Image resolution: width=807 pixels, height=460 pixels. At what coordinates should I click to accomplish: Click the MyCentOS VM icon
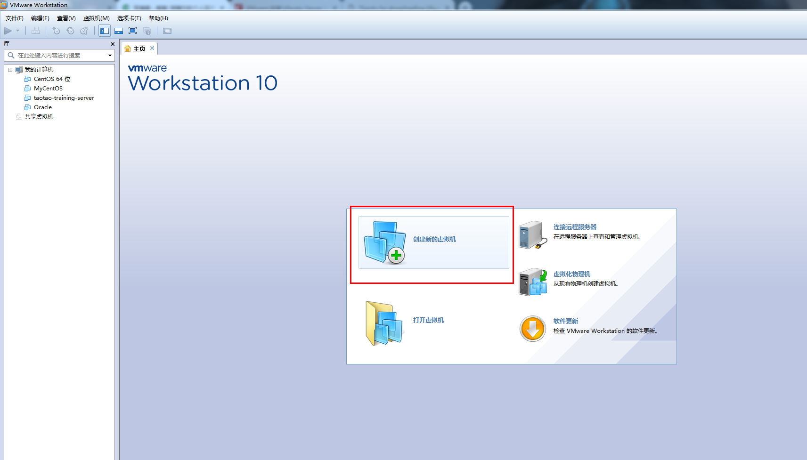pyautogui.click(x=28, y=89)
